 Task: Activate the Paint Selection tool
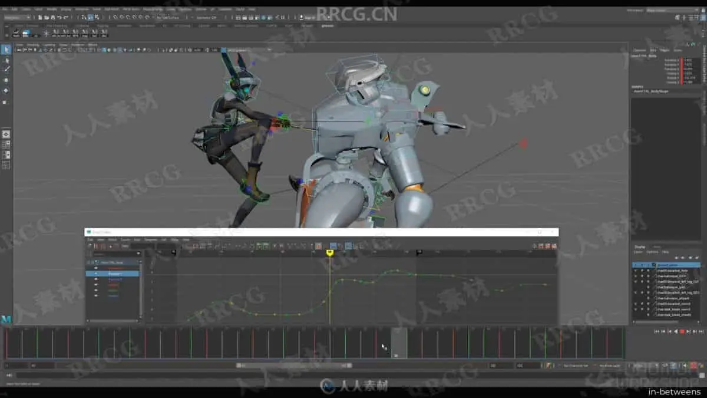point(6,70)
